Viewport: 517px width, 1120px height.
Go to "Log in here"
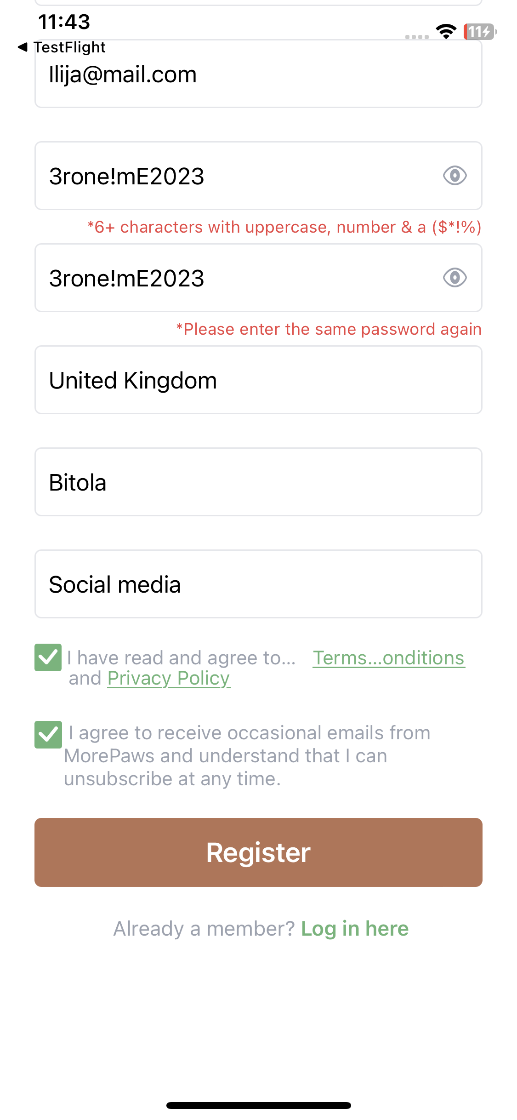click(354, 929)
